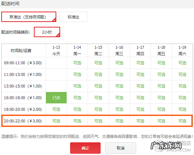
Task: Select 13:00-15:00 slot on 1-14 周一
Action: [77, 86]
